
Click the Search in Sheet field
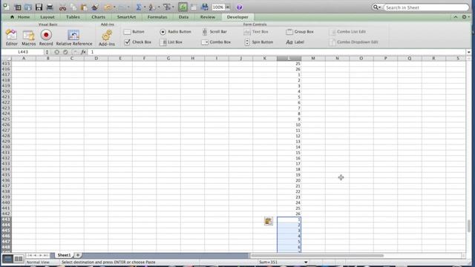point(426,7)
